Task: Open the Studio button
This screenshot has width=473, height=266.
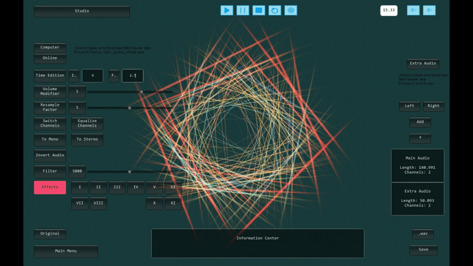Action: (82, 11)
